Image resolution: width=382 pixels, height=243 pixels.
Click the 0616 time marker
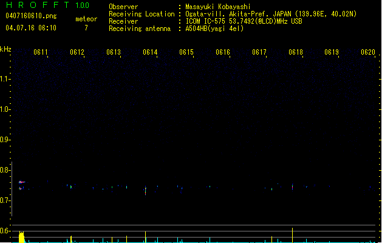223,52
